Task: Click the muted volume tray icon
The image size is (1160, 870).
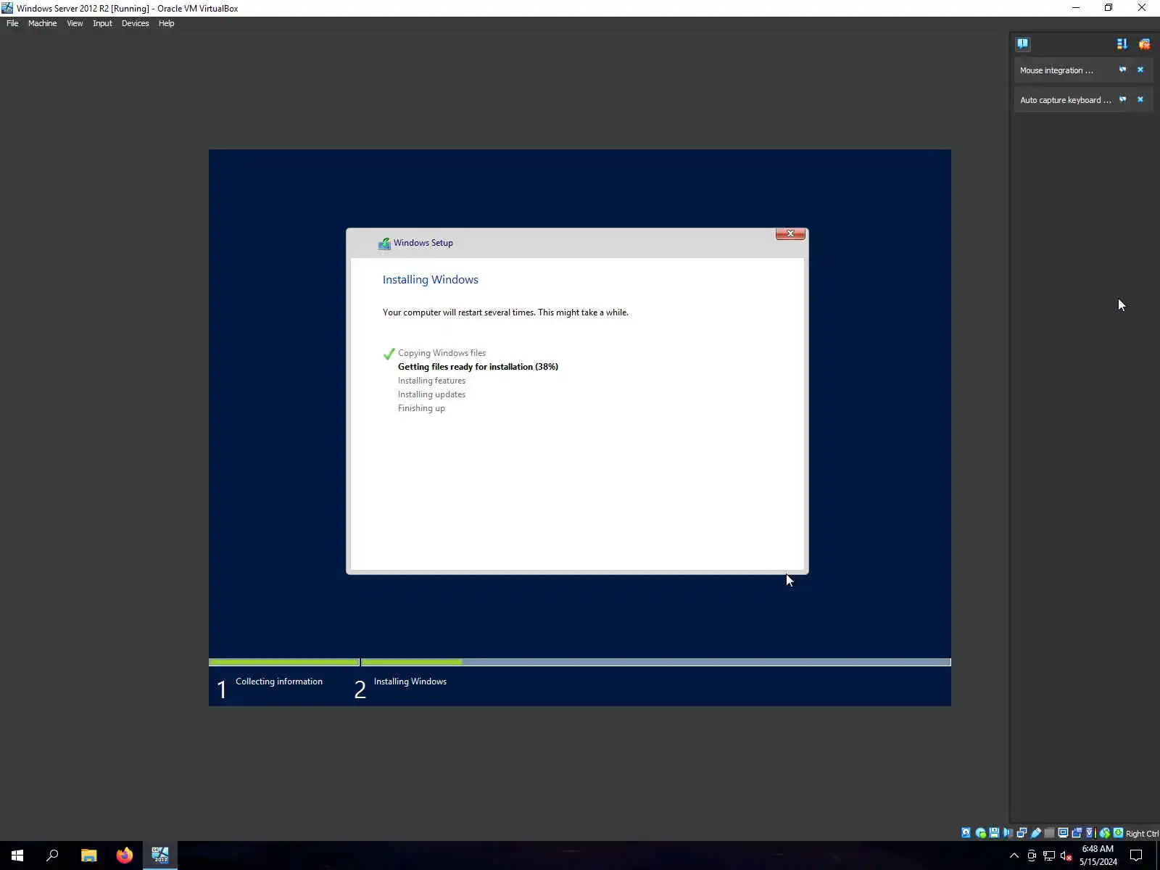Action: pyautogui.click(x=1066, y=855)
